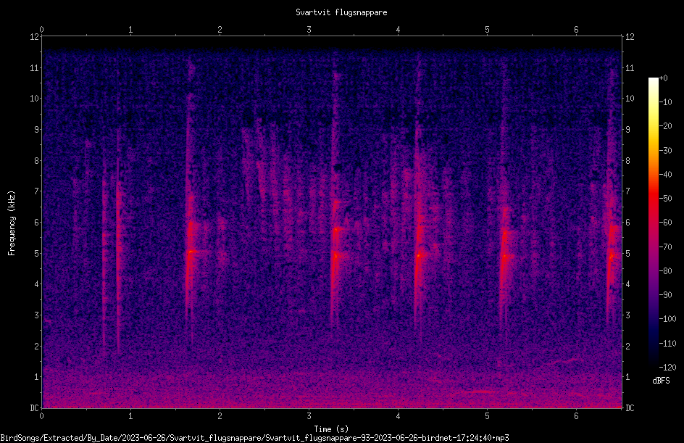Click the 'Time (s)' axis label

[331, 429]
